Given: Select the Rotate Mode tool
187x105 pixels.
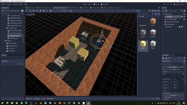Looking at the screenshot, I should point(34,11).
